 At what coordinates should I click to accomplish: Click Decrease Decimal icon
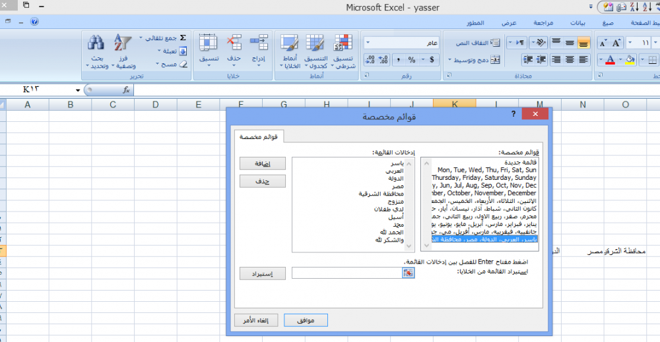[x=370, y=60]
